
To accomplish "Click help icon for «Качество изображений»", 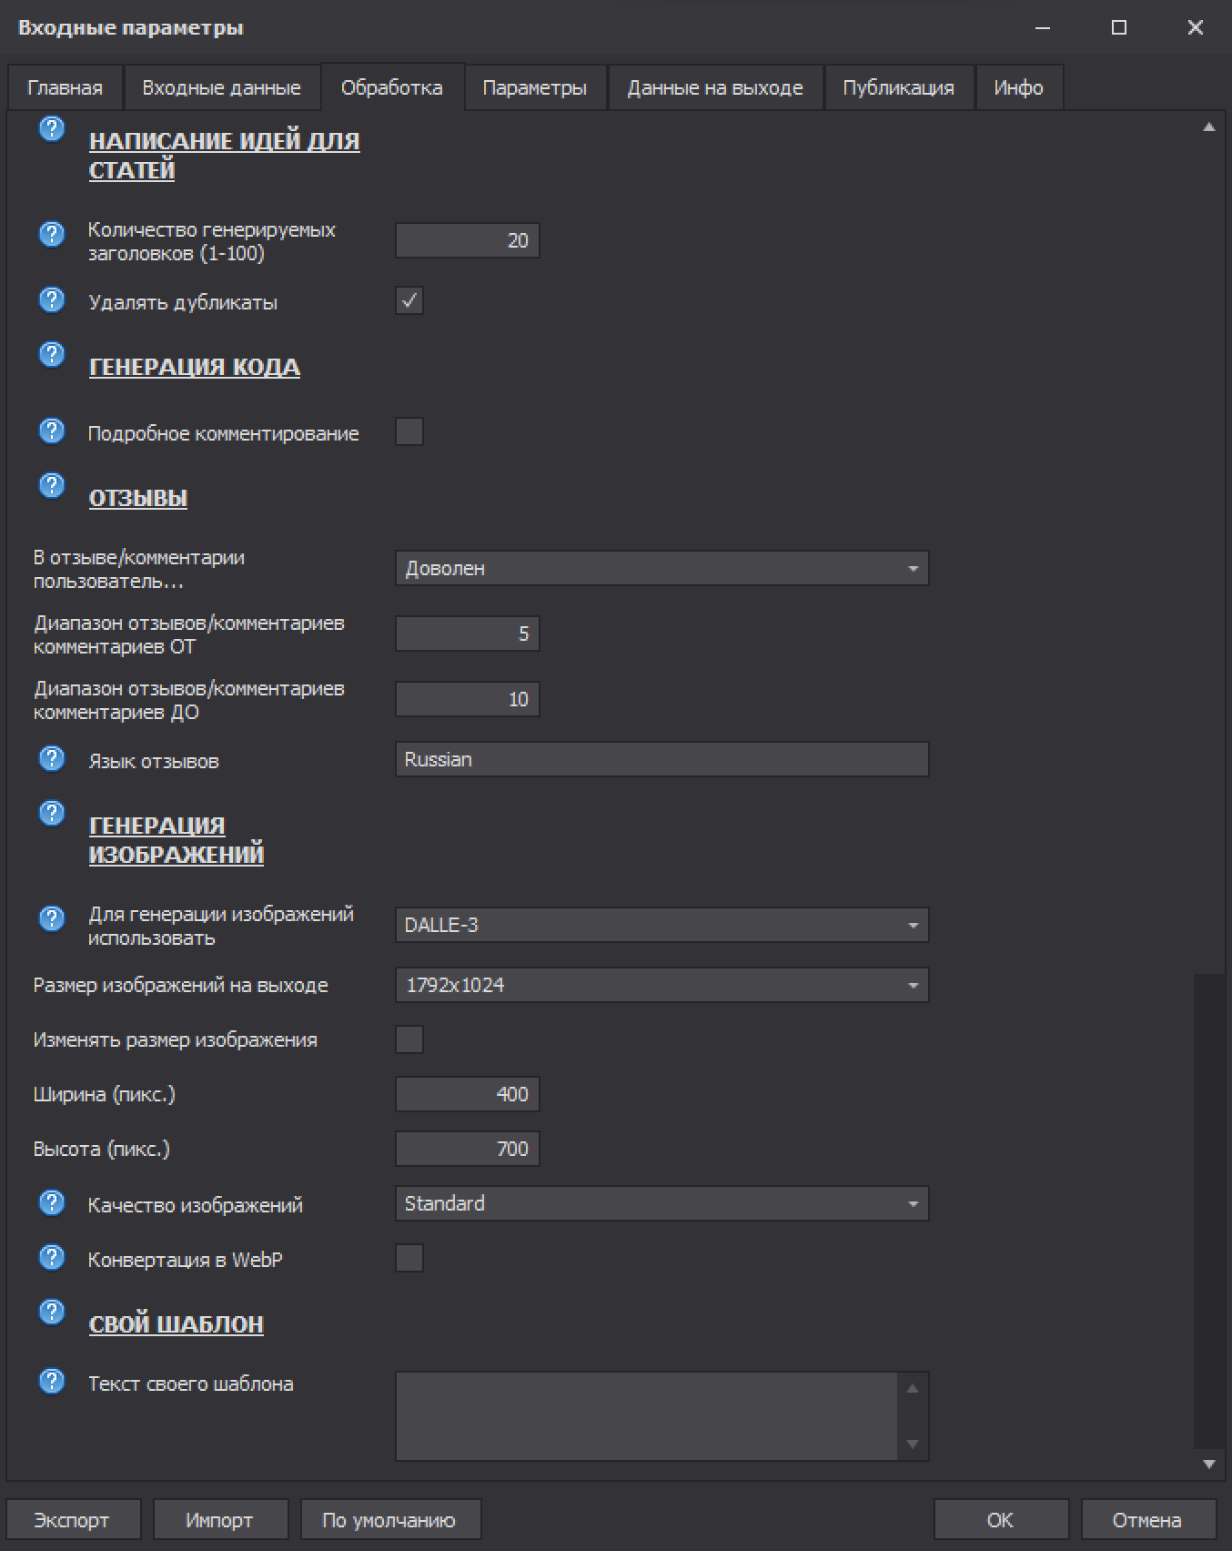I will tap(52, 1202).
